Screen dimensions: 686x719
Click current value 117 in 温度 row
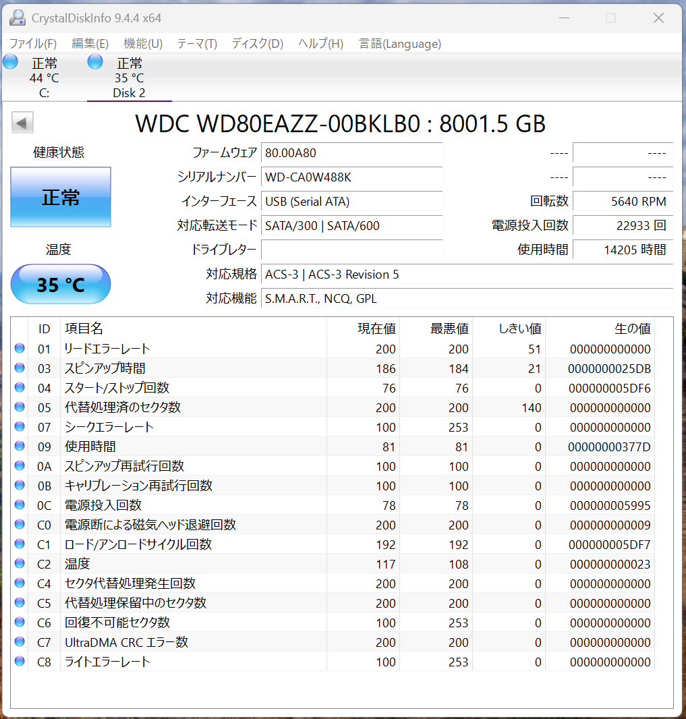click(386, 565)
